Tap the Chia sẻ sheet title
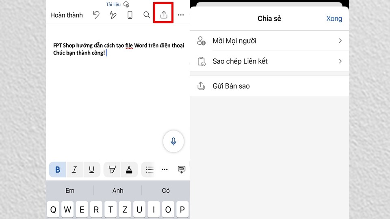 pos(269,18)
